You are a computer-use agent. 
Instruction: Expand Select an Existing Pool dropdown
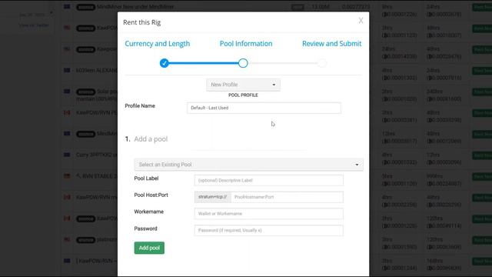(249, 165)
